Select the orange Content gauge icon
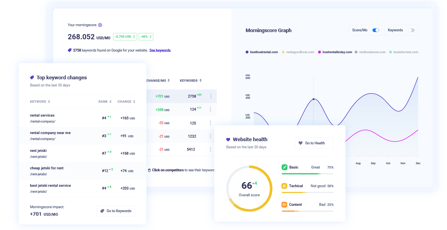447x230 pixels. coord(284,204)
